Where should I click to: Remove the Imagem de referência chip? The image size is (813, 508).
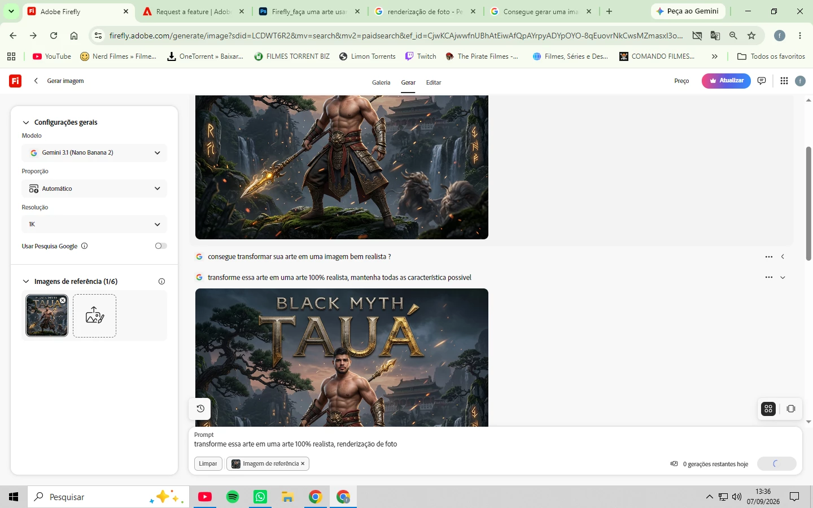(x=303, y=463)
